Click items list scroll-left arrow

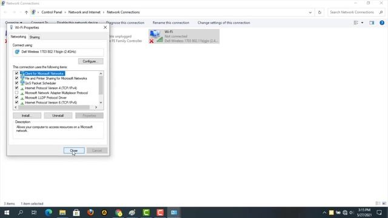[16, 107]
